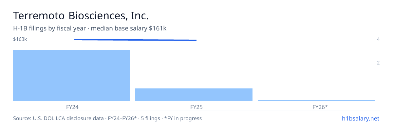Image resolution: width=393 pixels, height=131 pixels.
Task: Click the thin FY26* filings bar
Action: click(316, 100)
